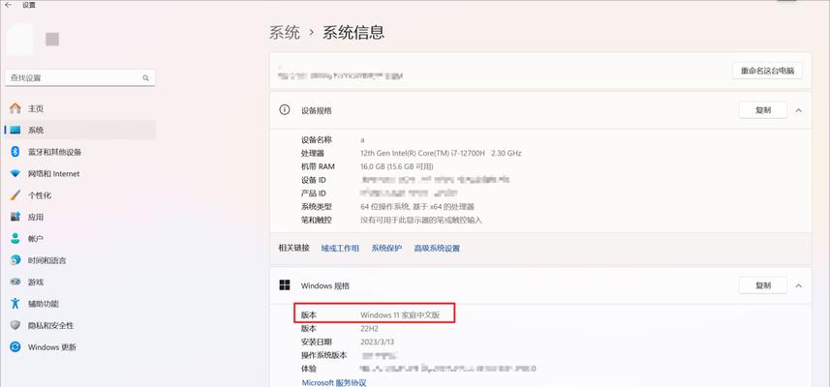Click the Accessibility figure icon
Viewport: 830px width, 387px height.
(15, 304)
